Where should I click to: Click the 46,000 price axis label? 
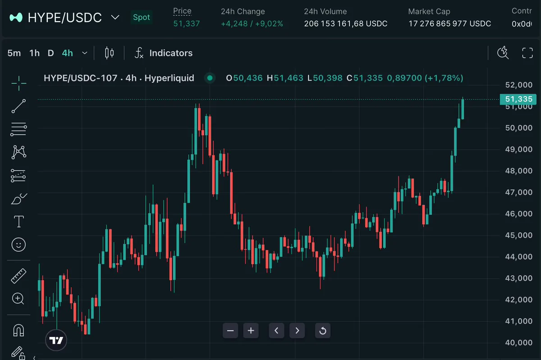tap(518, 214)
